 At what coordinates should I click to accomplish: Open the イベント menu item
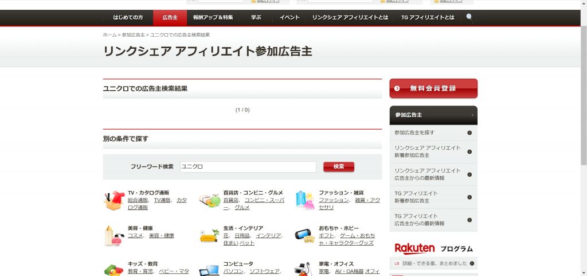tap(289, 17)
